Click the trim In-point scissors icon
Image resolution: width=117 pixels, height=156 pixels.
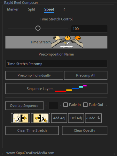click(x=20, y=118)
